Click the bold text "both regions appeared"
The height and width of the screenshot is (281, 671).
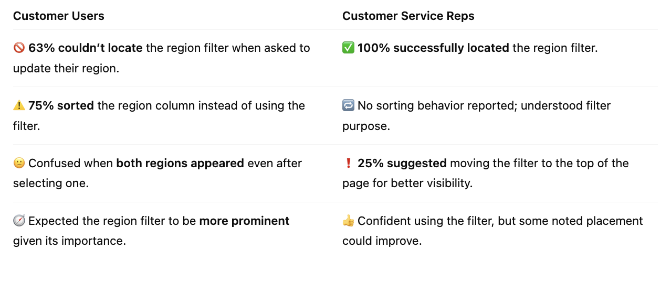point(180,164)
